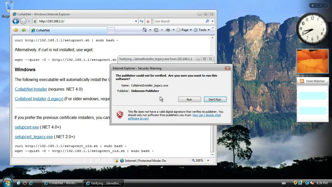Viewport: 332px width, 187px height.
Task: Expand the Home button dropdown arrow
Action: click(x=150, y=30)
